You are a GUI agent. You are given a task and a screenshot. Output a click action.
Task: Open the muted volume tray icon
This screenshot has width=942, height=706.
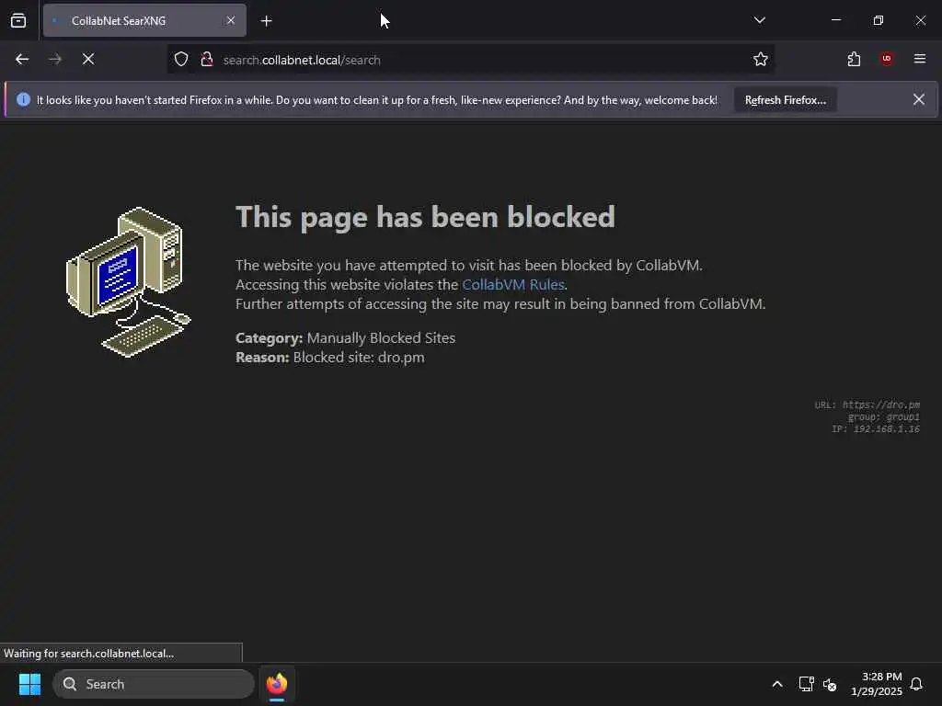[830, 684]
